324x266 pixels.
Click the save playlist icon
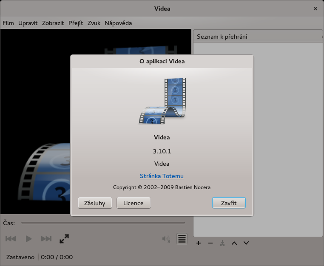222,243
